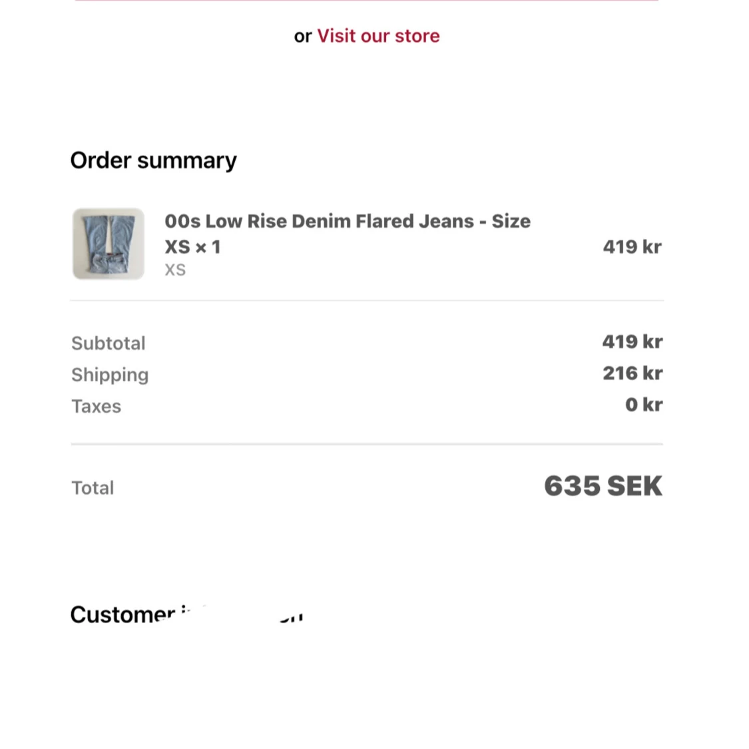Viewport: 749px width, 749px height.
Task: Click the 635 SEK total amount
Action: pyautogui.click(x=603, y=487)
